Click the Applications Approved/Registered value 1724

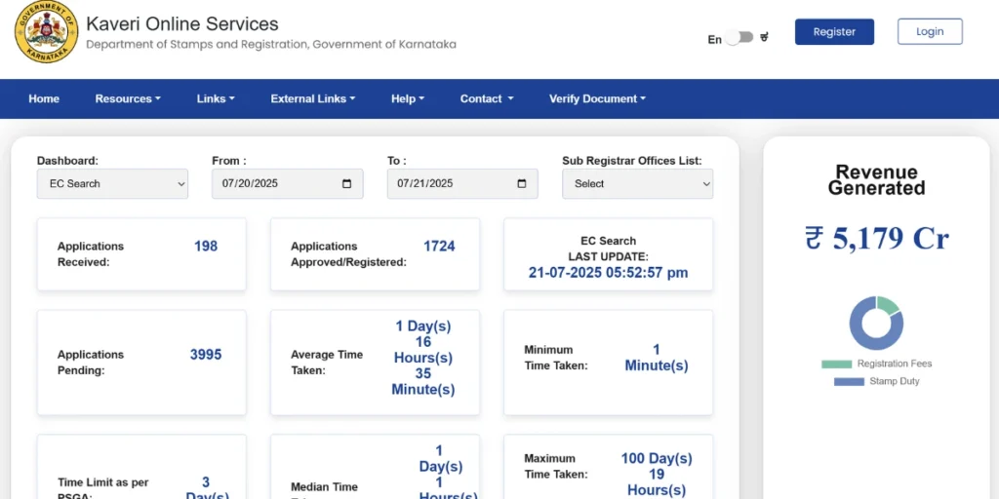(x=439, y=247)
